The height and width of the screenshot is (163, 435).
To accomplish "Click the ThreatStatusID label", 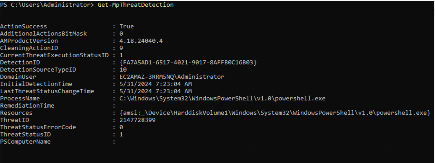I will 25,135.
